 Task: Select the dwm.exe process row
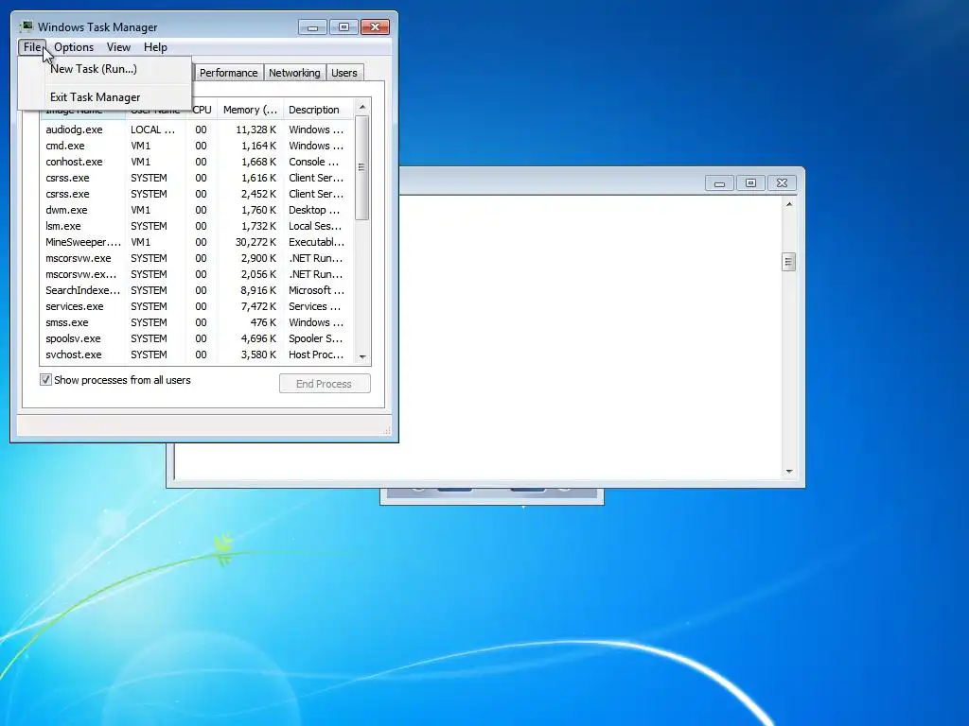pos(197,210)
